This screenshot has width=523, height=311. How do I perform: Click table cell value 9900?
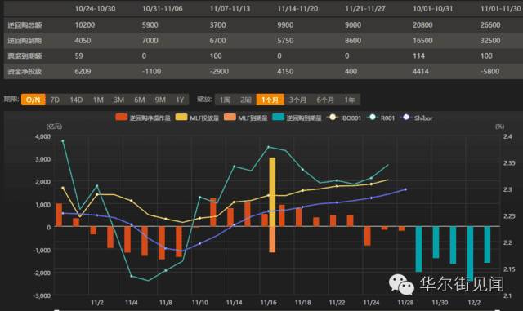[x=285, y=25]
